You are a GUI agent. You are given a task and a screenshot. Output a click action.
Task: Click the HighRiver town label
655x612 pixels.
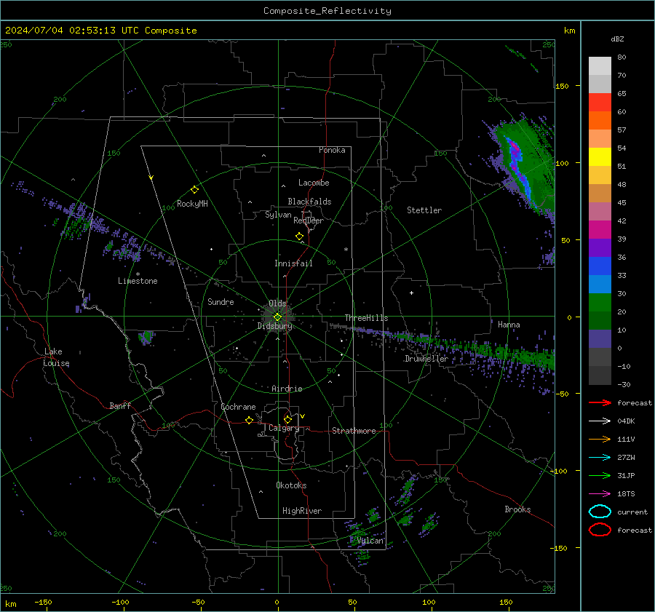point(302,511)
